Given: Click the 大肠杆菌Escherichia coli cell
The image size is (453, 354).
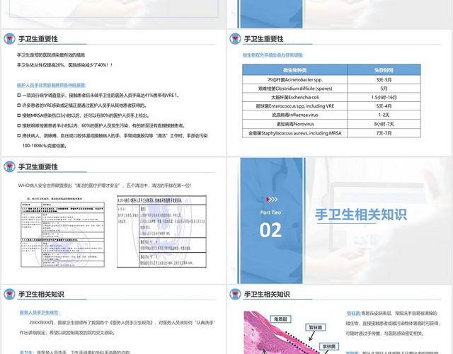Looking at the screenshot, I should tap(294, 97).
